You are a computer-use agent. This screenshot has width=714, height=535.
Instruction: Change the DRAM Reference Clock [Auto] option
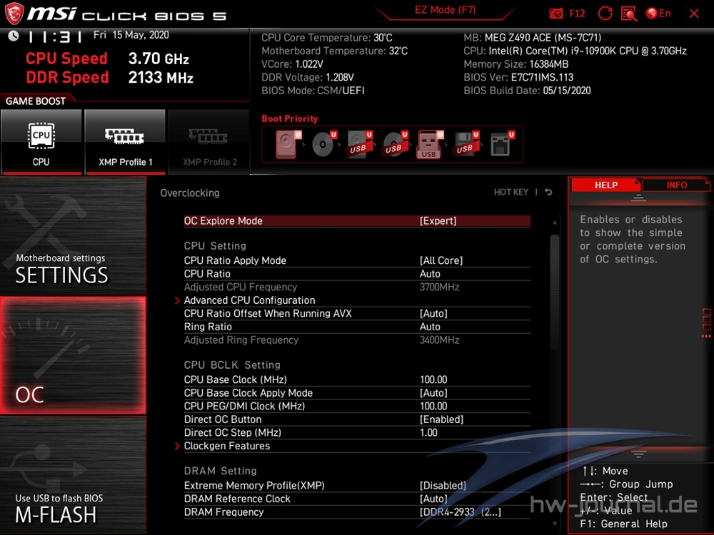pyautogui.click(x=357, y=499)
